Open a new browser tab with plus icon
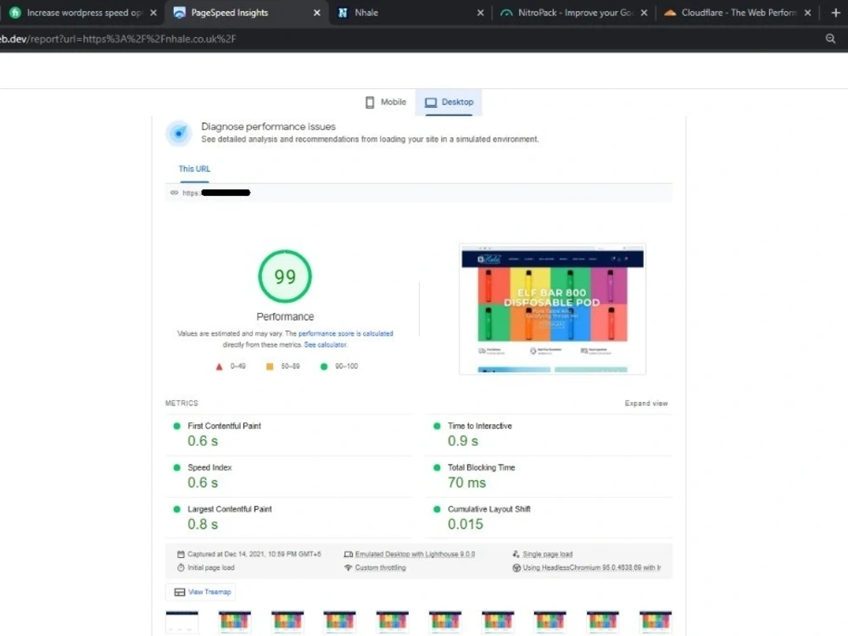The image size is (848, 636). tap(835, 13)
